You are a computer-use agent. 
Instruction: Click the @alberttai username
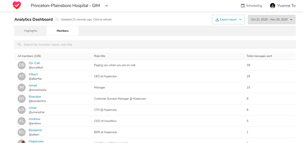point(35,79)
